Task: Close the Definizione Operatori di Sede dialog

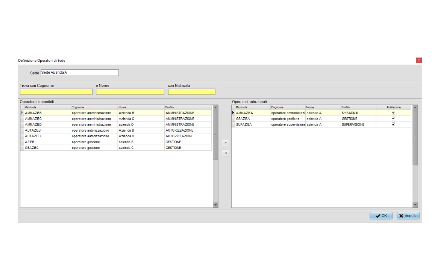Action: pos(419,60)
